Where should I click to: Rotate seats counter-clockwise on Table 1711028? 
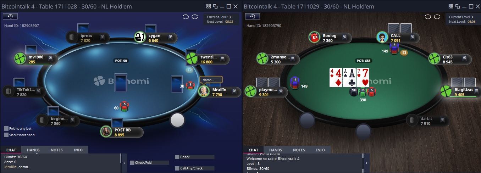pyautogui.click(x=186, y=17)
